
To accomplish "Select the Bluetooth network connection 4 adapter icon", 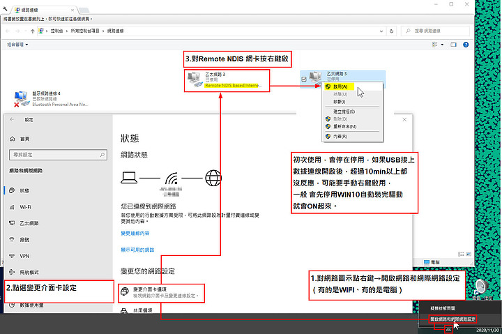I will point(22,98).
